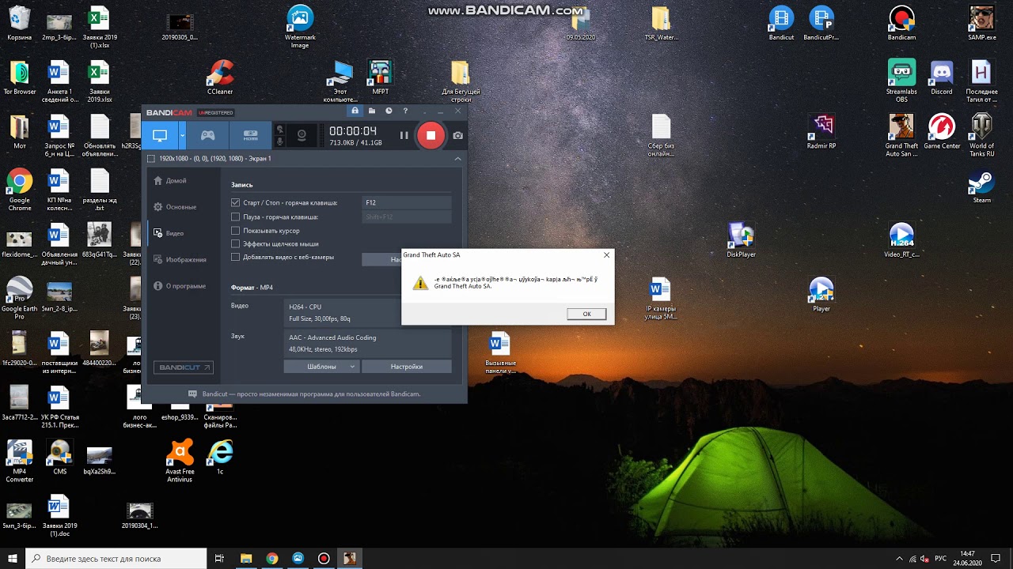The width and height of the screenshot is (1013, 569).
Task: Toggle the microphone indicator in Bandicam
Action: pyautogui.click(x=279, y=141)
